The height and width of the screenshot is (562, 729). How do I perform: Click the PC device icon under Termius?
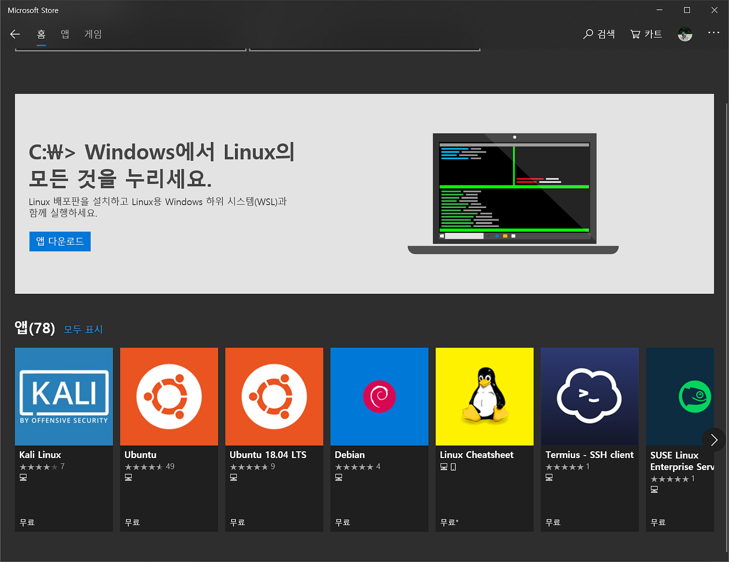[549, 477]
